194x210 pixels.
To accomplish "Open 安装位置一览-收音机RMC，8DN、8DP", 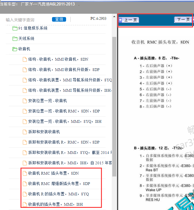I will coord(64,111).
